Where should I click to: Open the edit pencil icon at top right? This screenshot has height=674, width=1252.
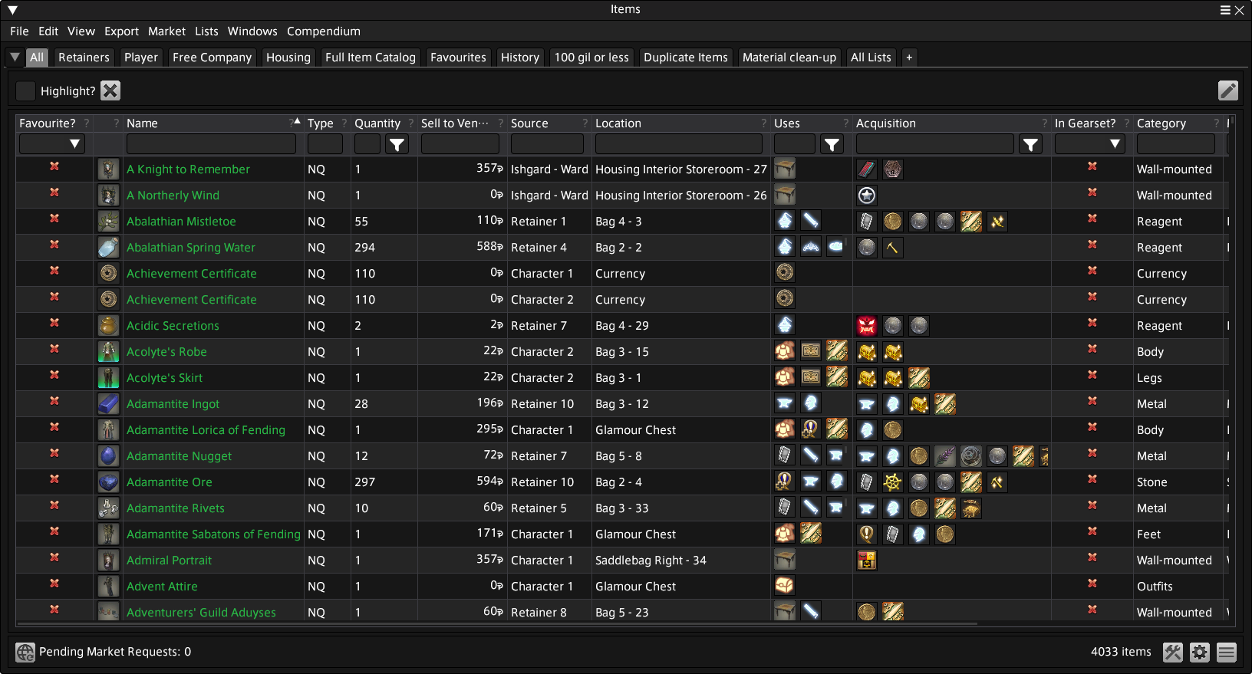pyautogui.click(x=1227, y=90)
